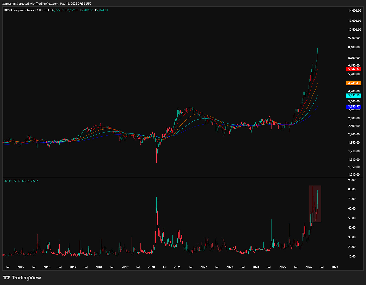
Task: Click the red 5,847.37 price label
Action: [x=354, y=69]
